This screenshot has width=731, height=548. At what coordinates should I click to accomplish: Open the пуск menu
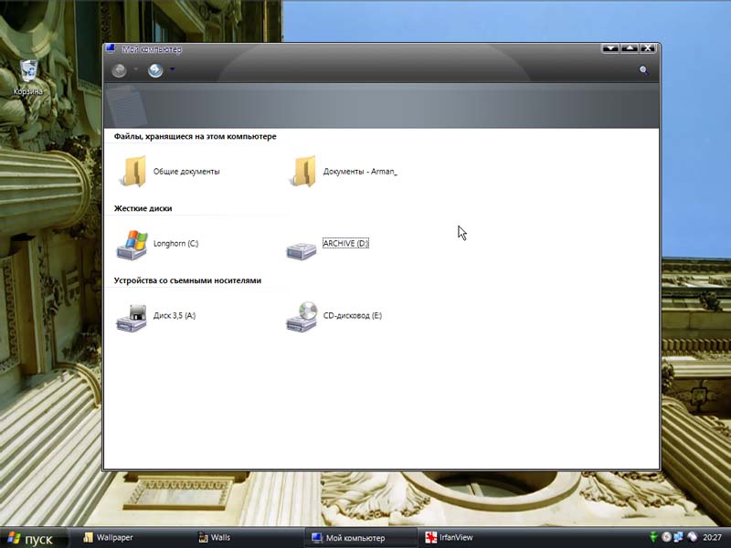pyautogui.click(x=32, y=538)
